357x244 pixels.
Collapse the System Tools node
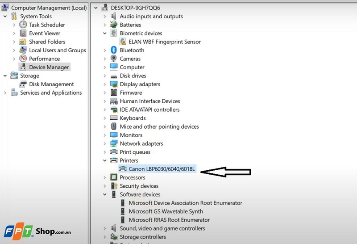point(5,17)
